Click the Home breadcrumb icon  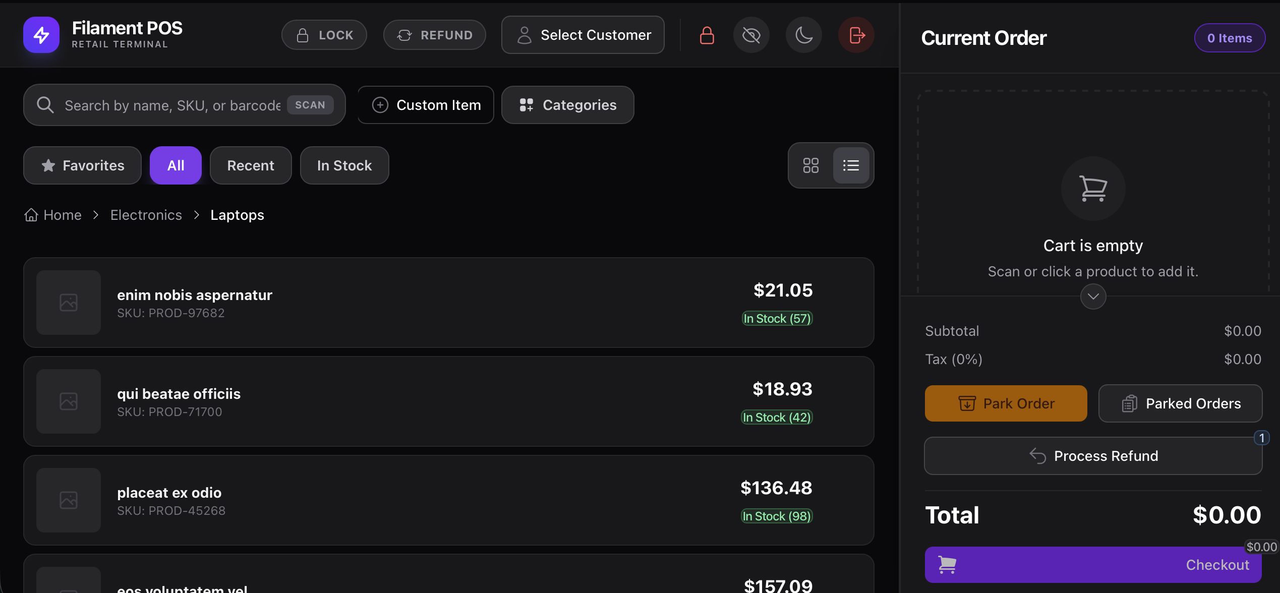pyautogui.click(x=31, y=215)
